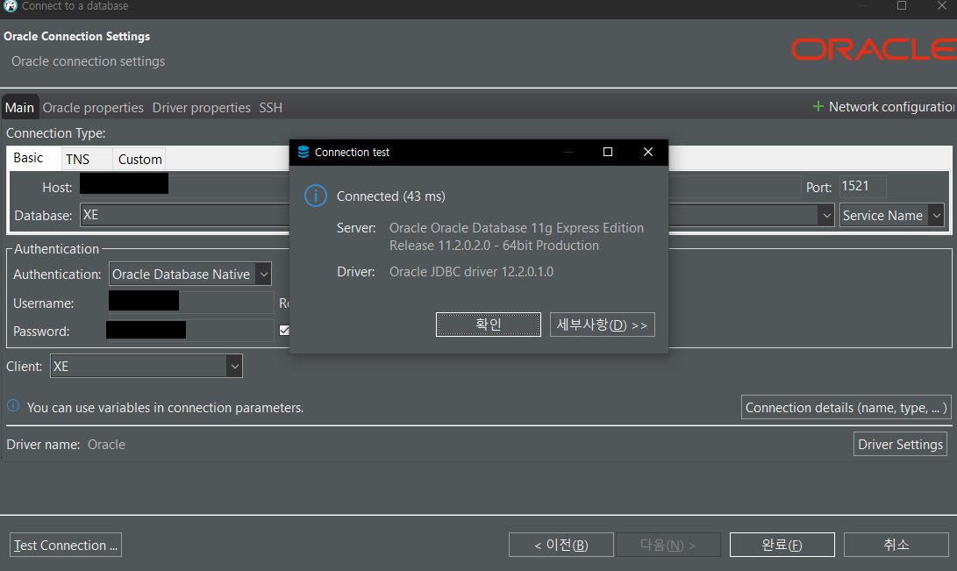
Task: Click the Database field containing XE
Action: 185,215
